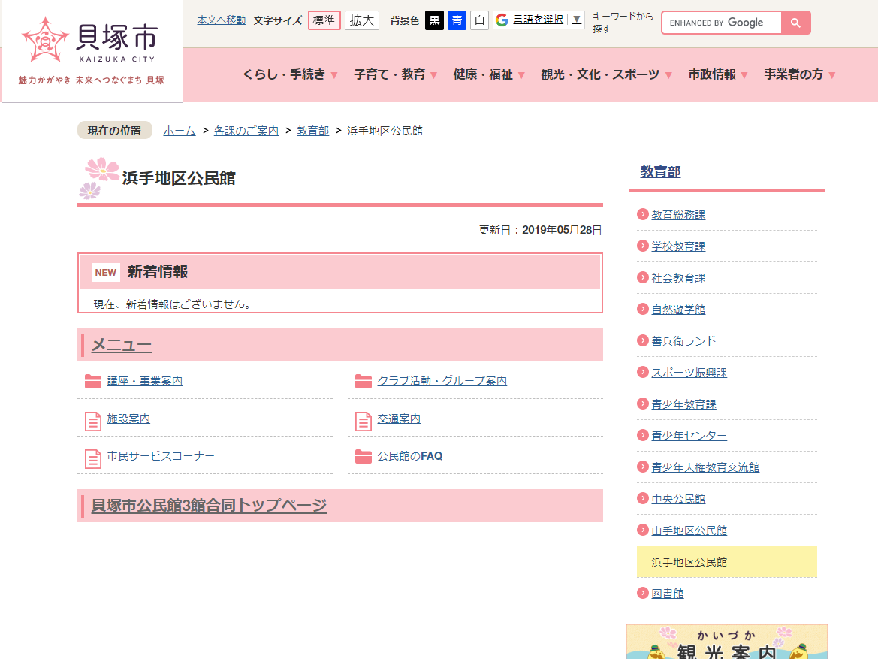Open the 事業者の方 navigation menu
The height and width of the screenshot is (659, 878).
[800, 74]
